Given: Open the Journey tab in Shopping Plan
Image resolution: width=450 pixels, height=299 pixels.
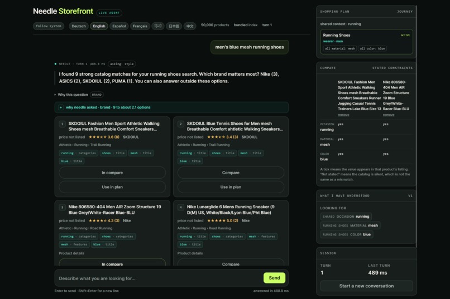Looking at the screenshot, I should 405,12.
